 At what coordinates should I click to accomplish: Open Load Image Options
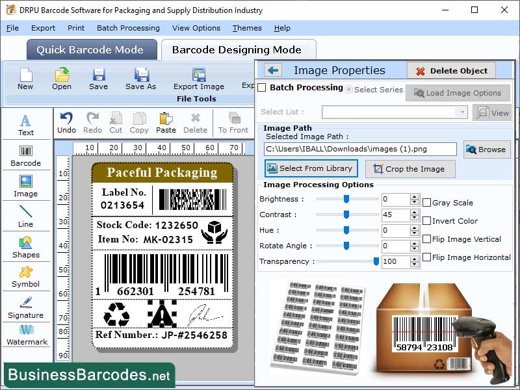[459, 93]
